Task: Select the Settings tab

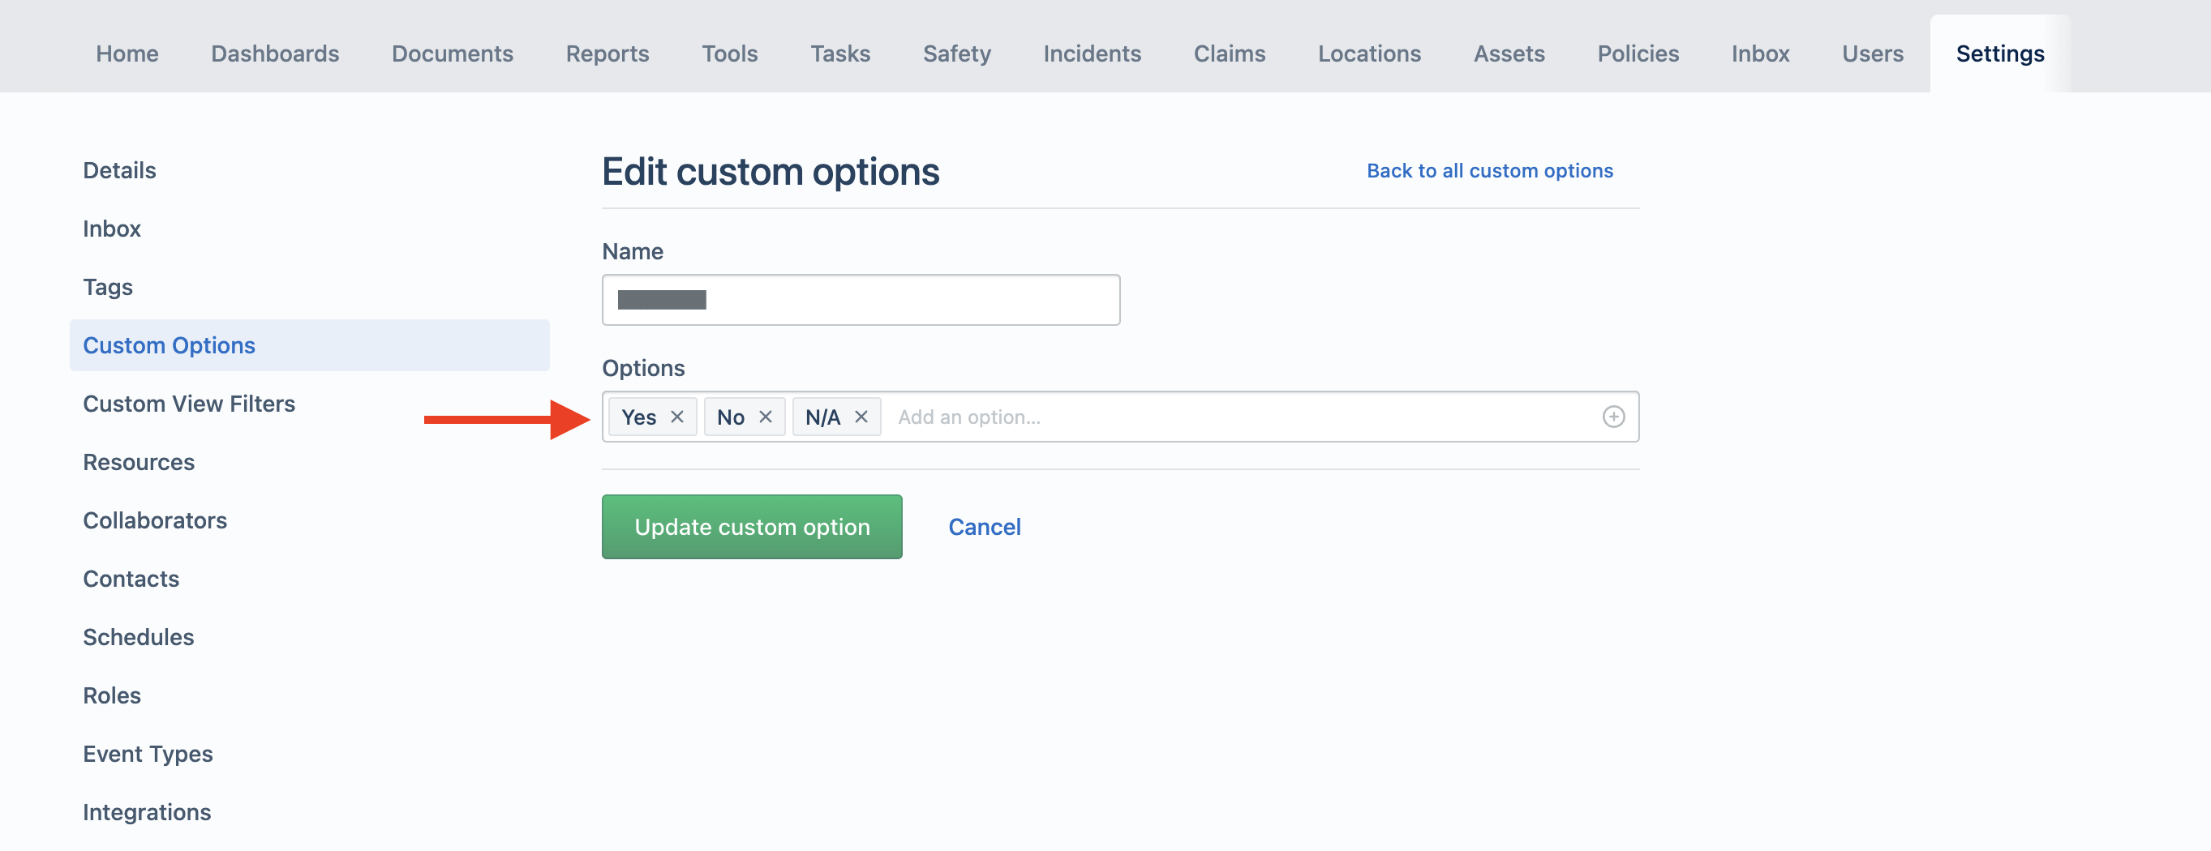Action: [2000, 53]
